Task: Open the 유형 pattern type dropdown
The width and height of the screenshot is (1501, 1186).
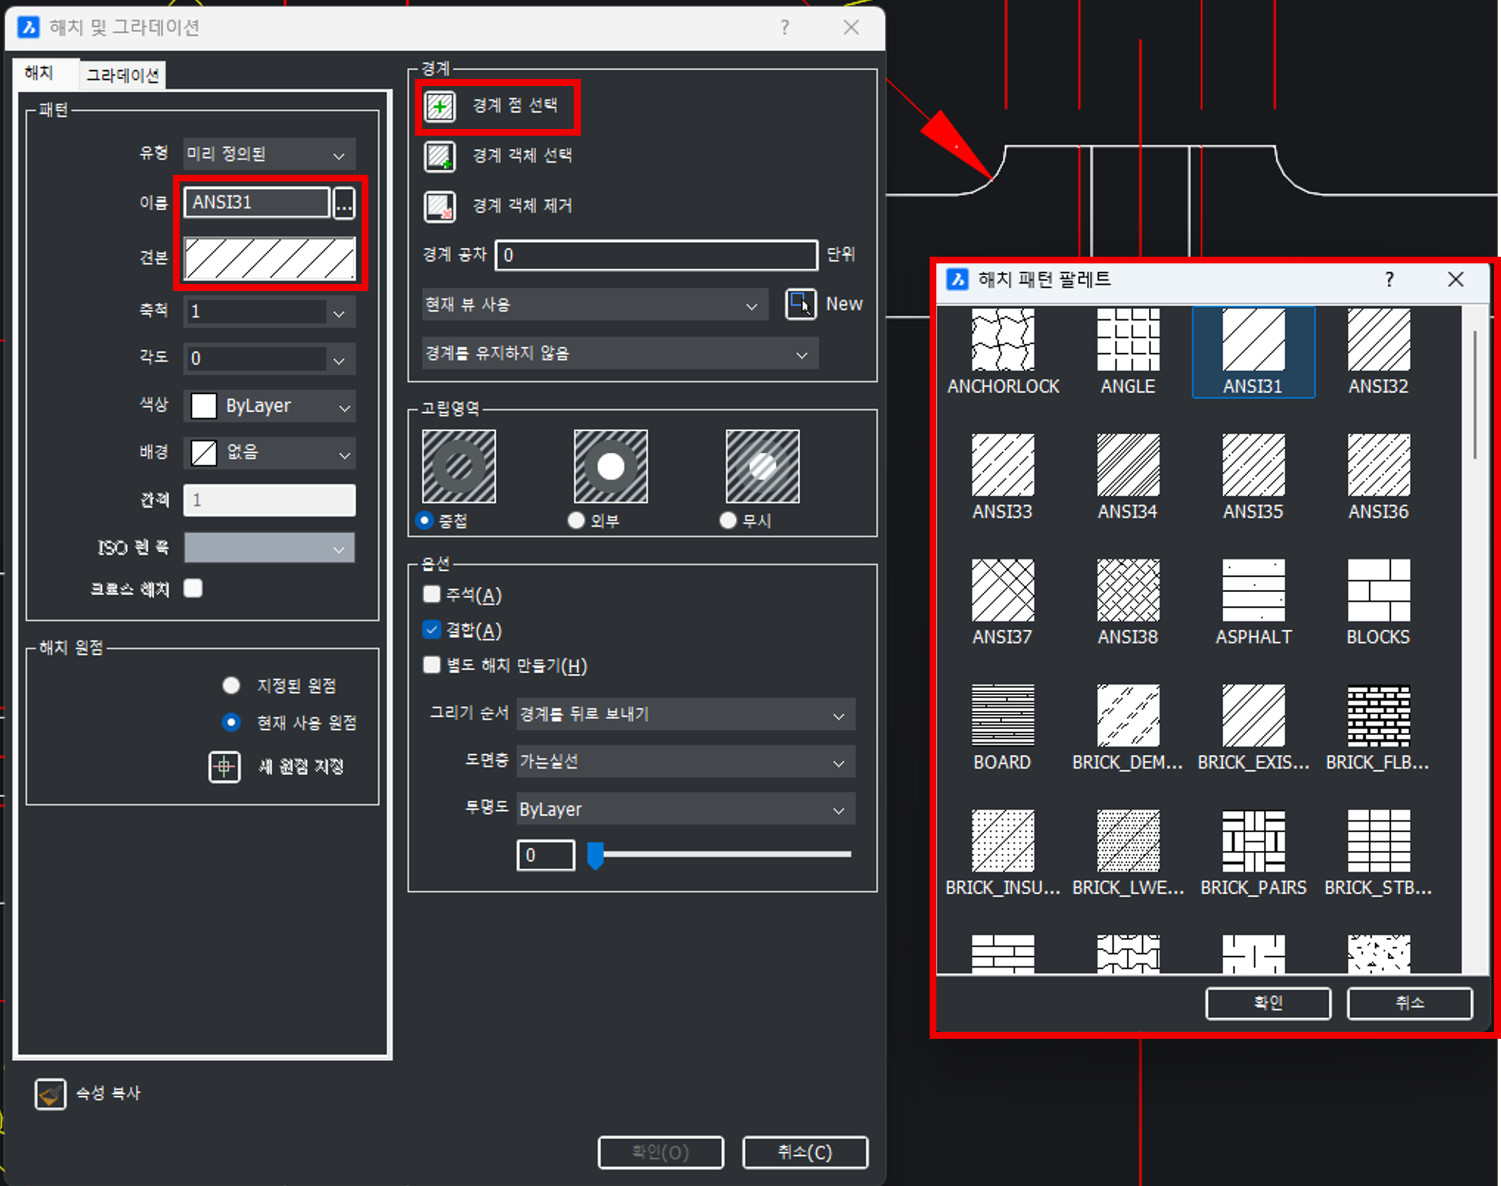Action: coord(269,155)
